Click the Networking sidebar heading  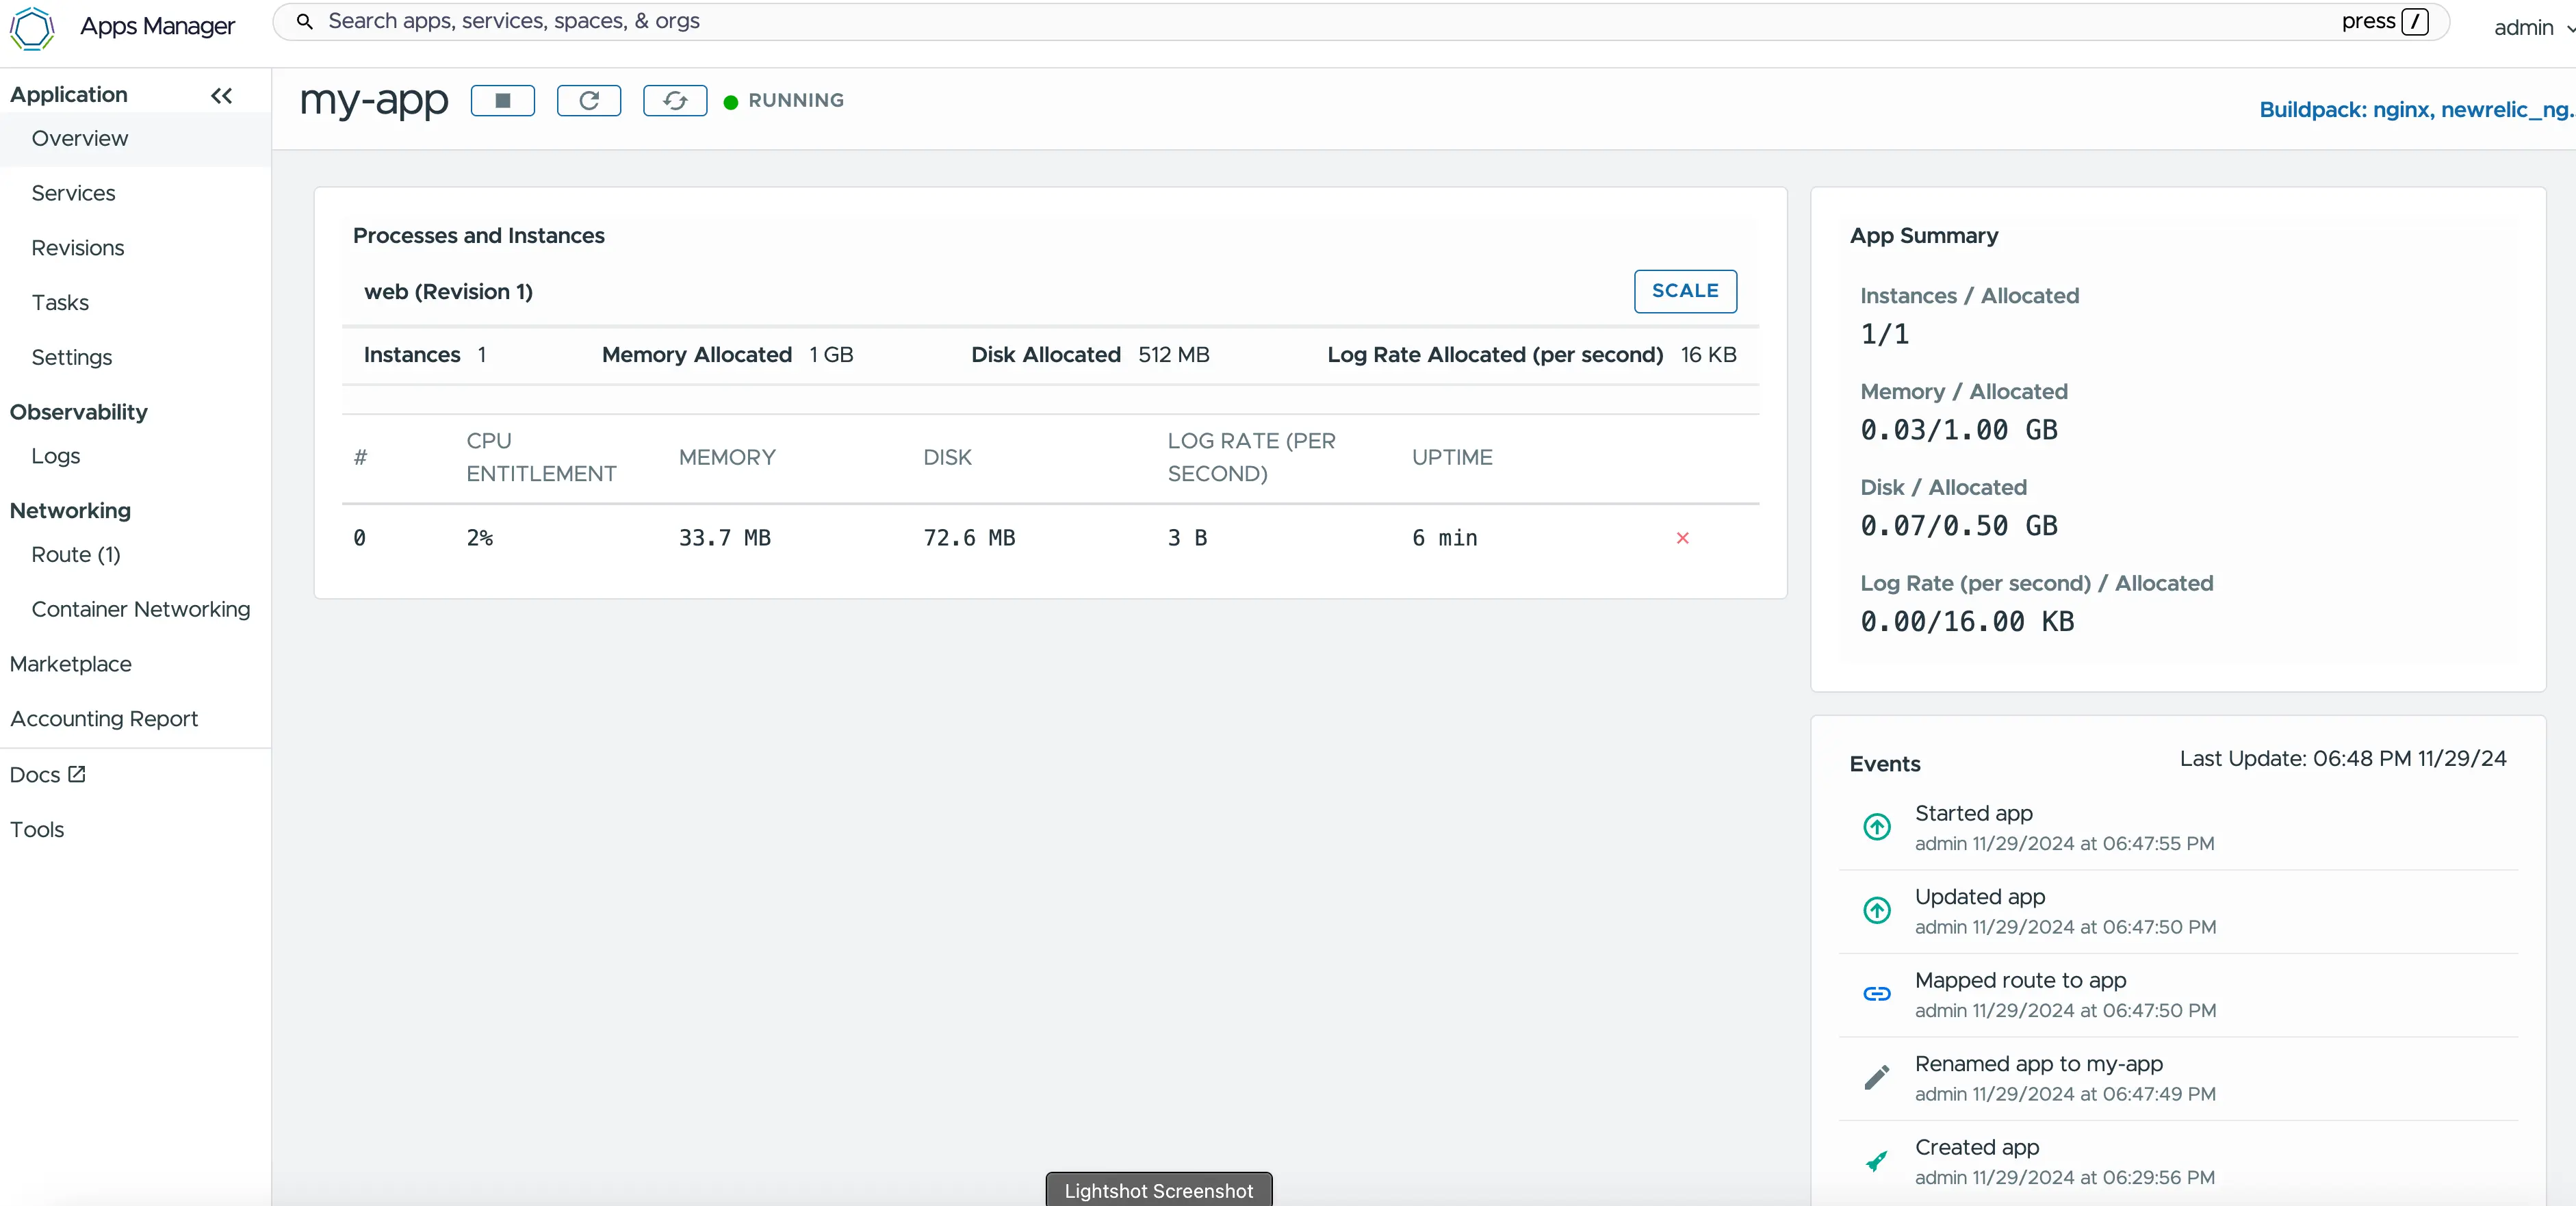70,511
